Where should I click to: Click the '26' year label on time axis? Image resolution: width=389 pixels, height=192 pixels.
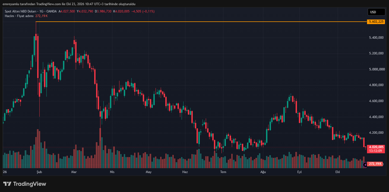click(5, 172)
